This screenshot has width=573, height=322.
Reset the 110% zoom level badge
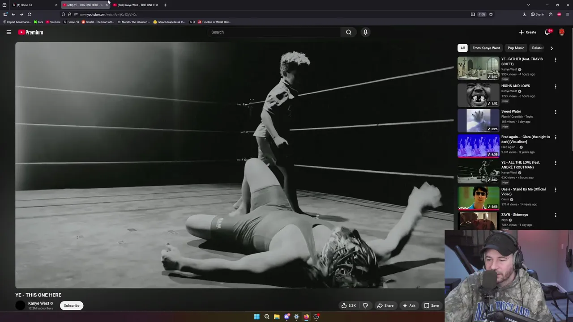tap(482, 14)
